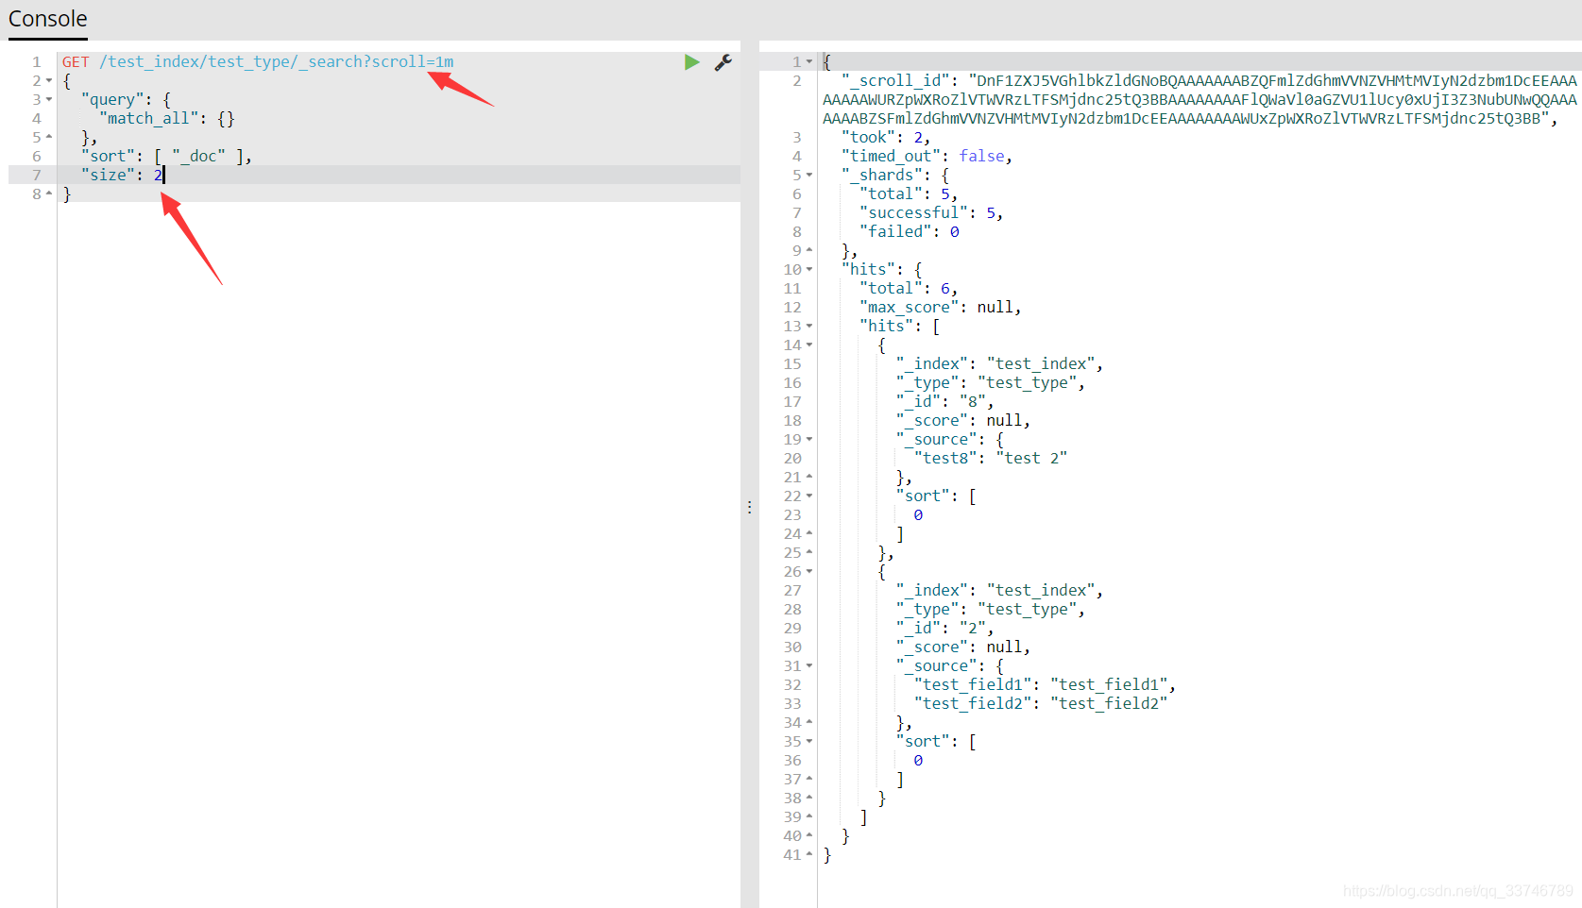Click the "successful": 5 line
Screen dimensions: 1582x908
[931, 213]
